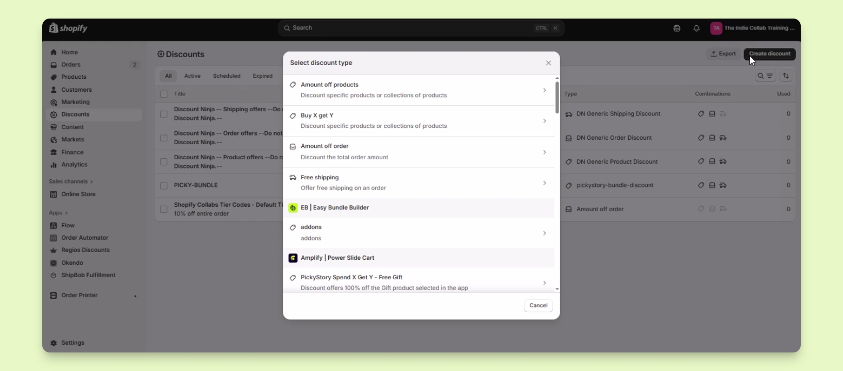Click the Order Printer app icon
This screenshot has height=371, width=843.
(x=54, y=295)
